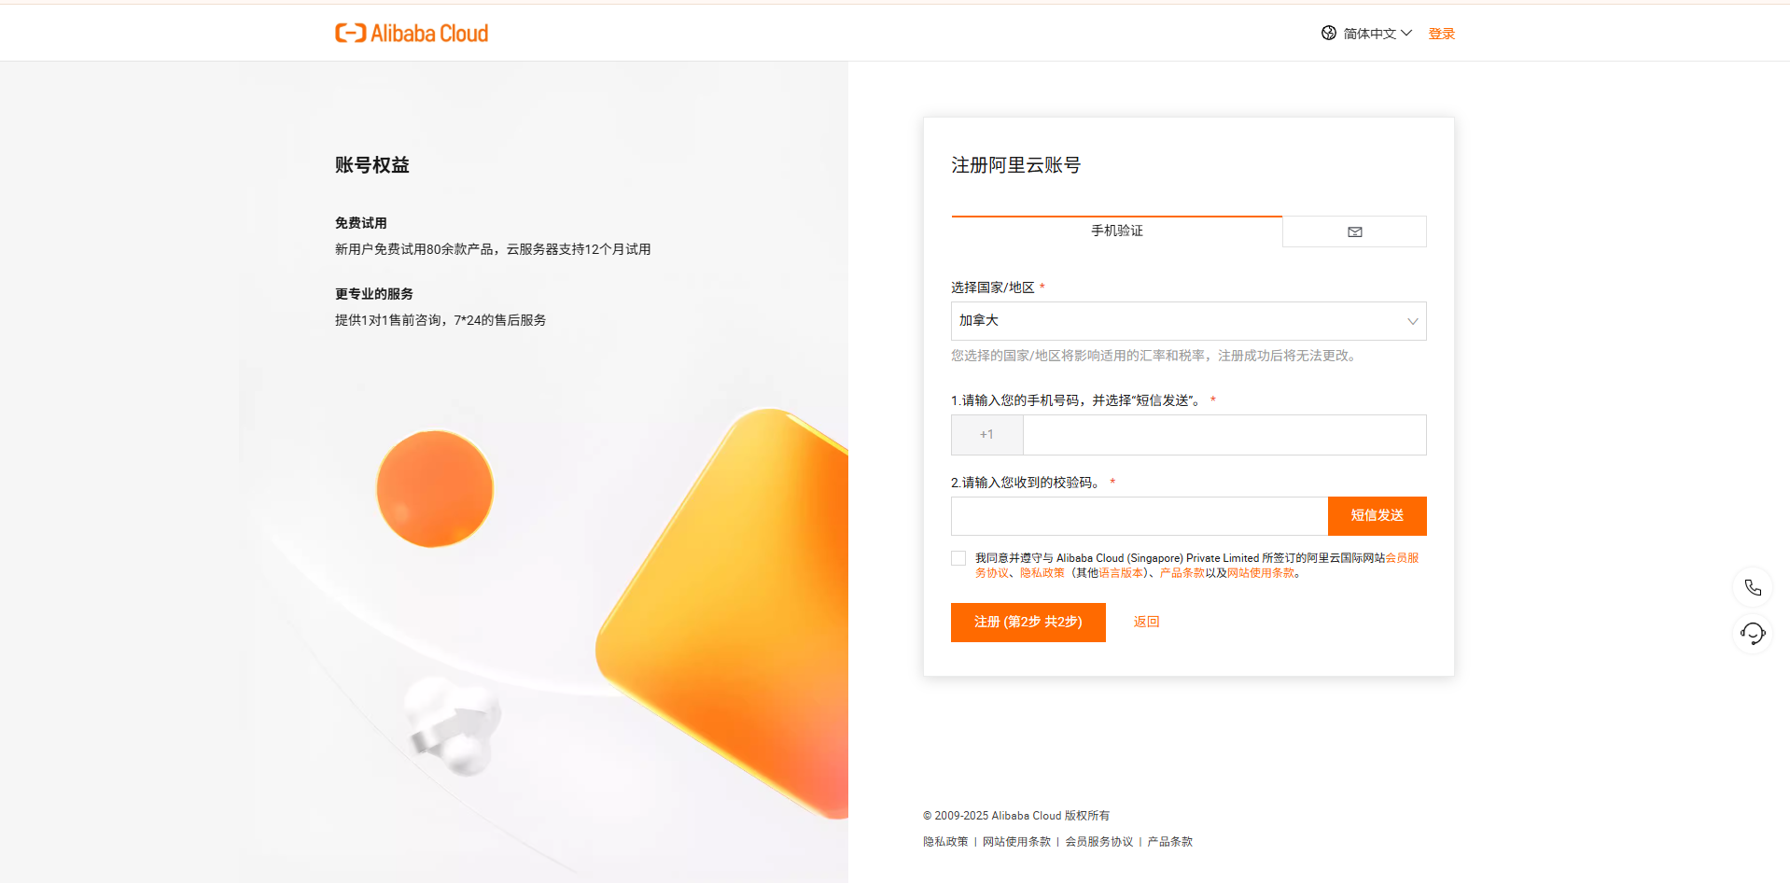
Task: Focus the phone number input field
Action: (1224, 435)
